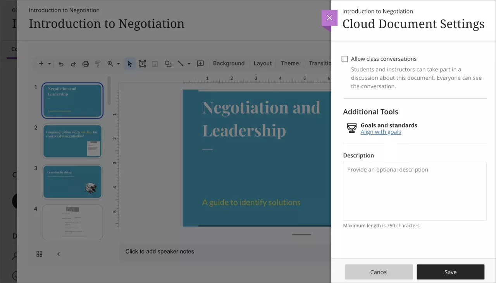Select the Shape tool
This screenshot has width=496, height=283.
[x=168, y=63]
